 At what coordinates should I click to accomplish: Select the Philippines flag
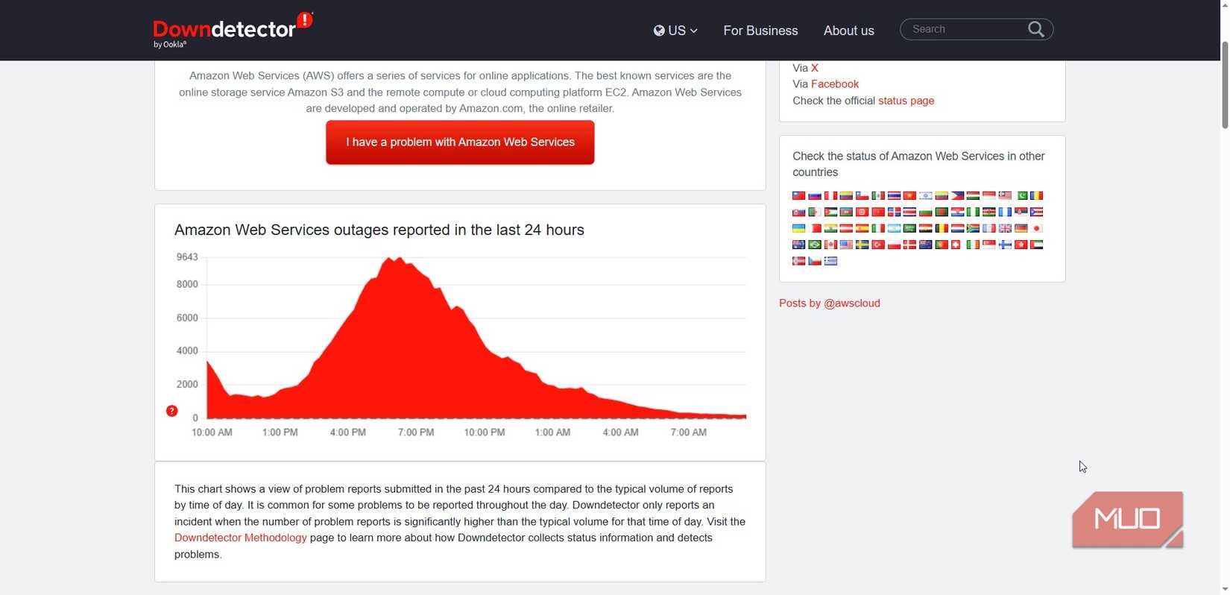coord(958,195)
